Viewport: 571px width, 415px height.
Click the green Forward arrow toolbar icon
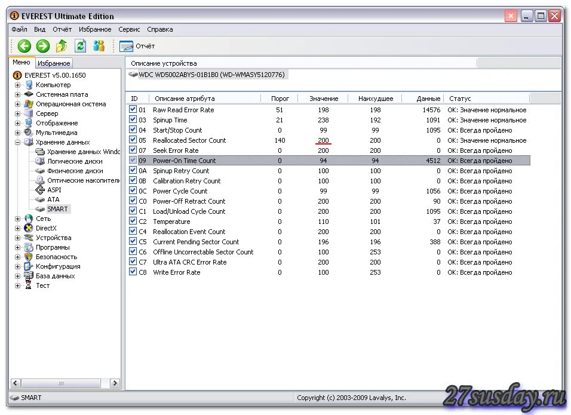pyautogui.click(x=43, y=46)
